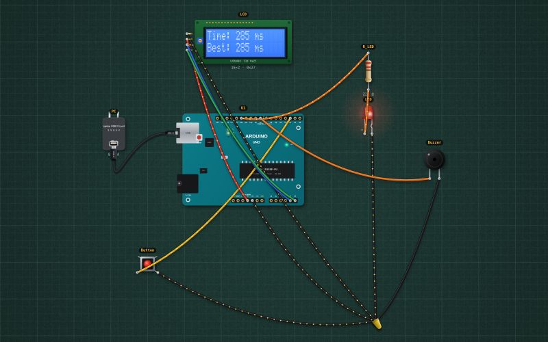Click the 'U1' Arduino label

point(243,108)
